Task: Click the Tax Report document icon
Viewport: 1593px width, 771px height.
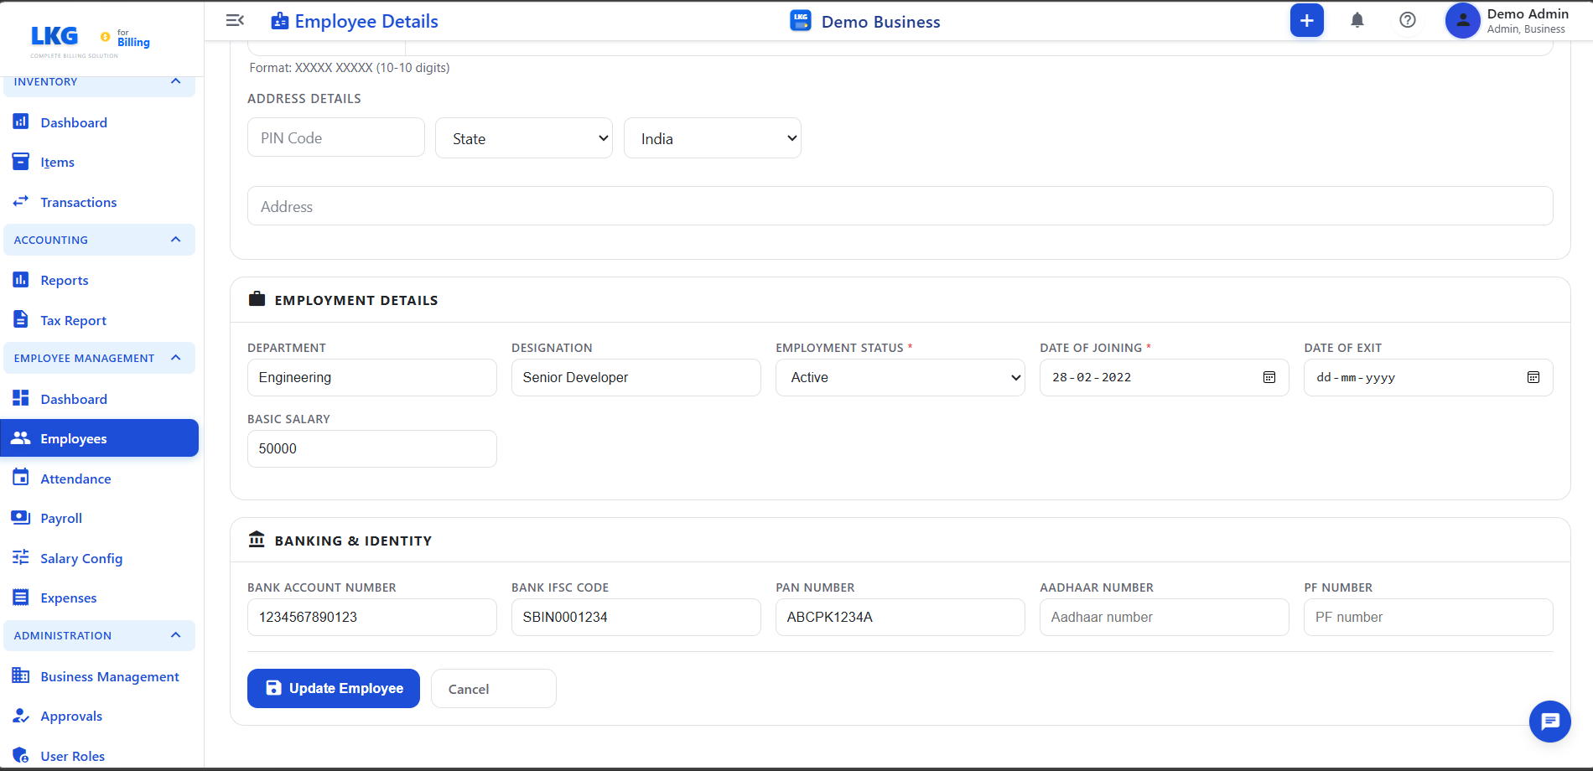Action: coord(21,319)
